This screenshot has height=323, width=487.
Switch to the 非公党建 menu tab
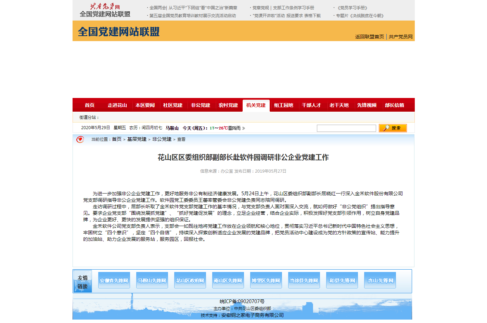(x=201, y=105)
